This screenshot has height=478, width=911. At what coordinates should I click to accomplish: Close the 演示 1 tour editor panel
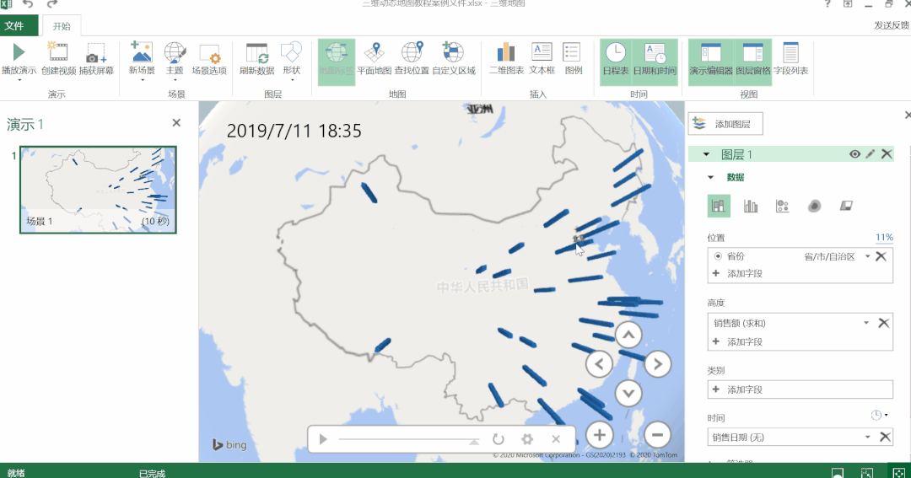(x=176, y=122)
